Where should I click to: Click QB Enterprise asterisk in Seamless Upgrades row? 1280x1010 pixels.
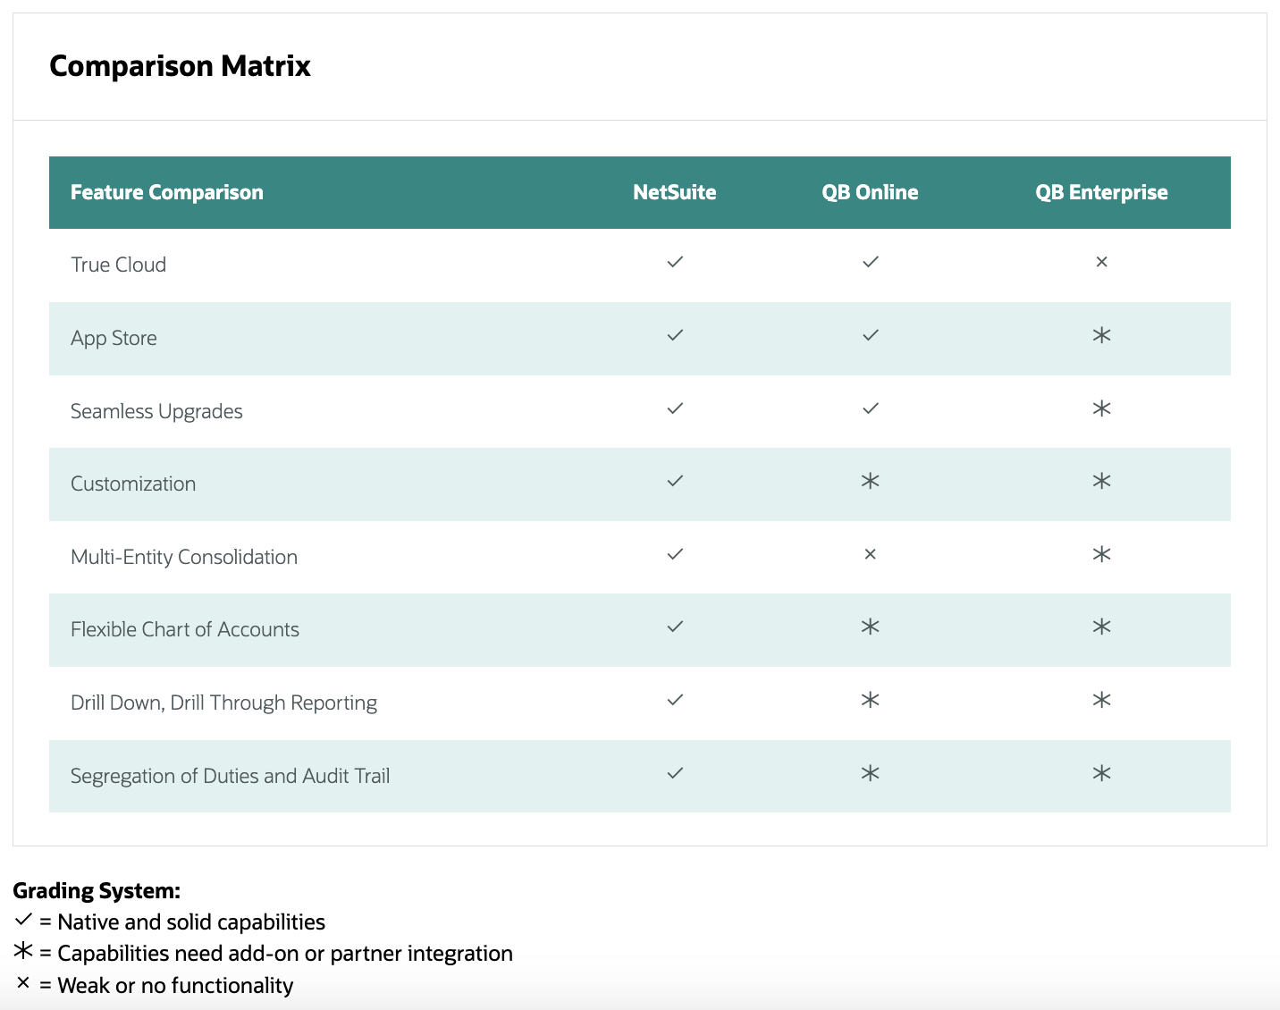pos(1101,408)
